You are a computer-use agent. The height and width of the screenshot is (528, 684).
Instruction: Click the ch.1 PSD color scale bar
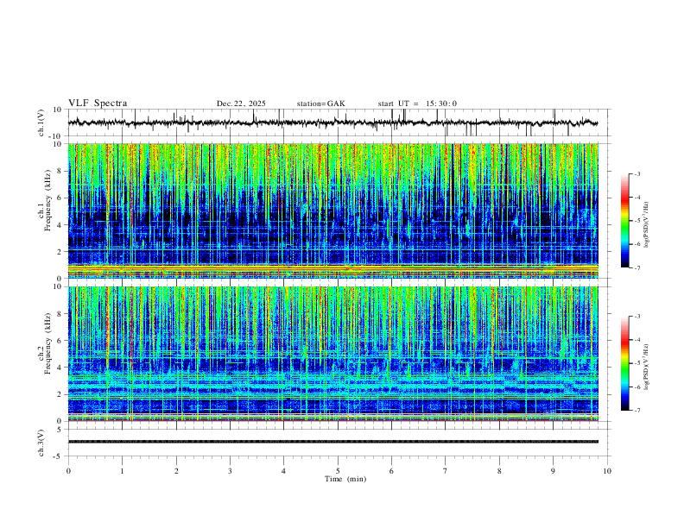(x=625, y=221)
